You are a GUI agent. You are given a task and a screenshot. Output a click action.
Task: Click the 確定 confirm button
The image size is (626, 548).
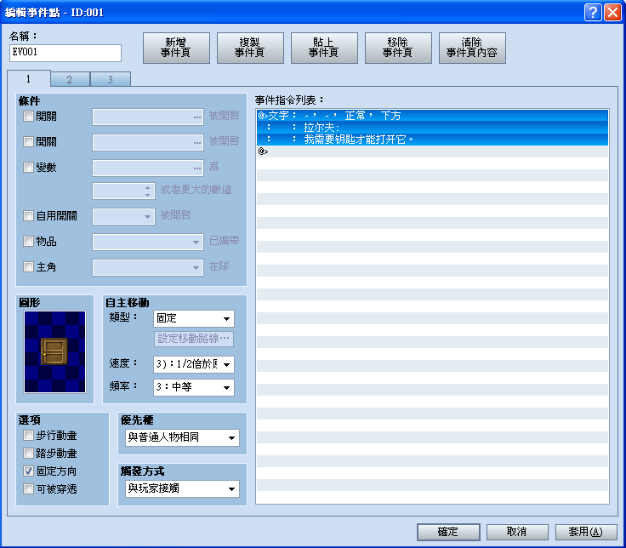[448, 532]
